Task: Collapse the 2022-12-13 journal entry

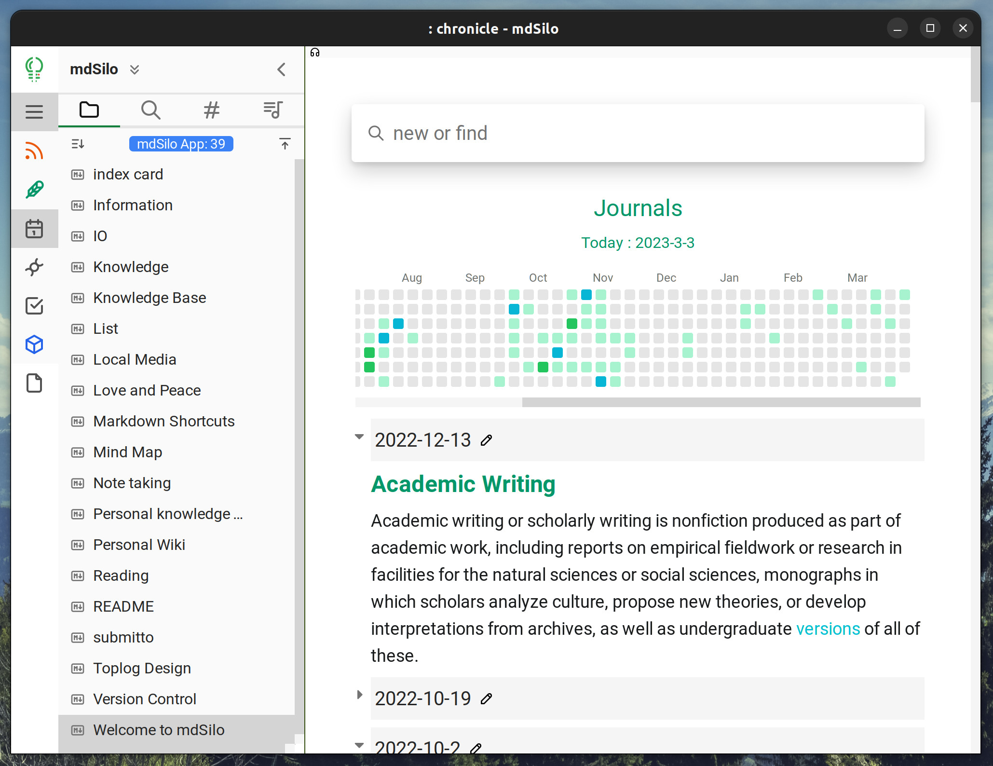Action: [x=359, y=437]
